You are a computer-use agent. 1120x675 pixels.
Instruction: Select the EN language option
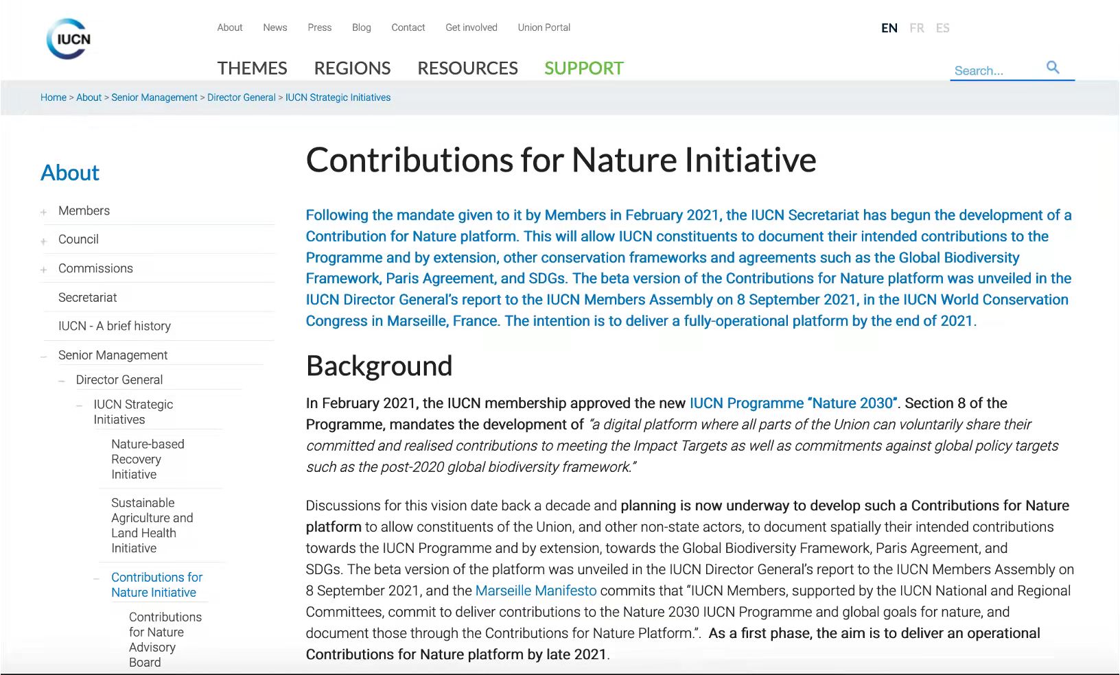pyautogui.click(x=889, y=28)
